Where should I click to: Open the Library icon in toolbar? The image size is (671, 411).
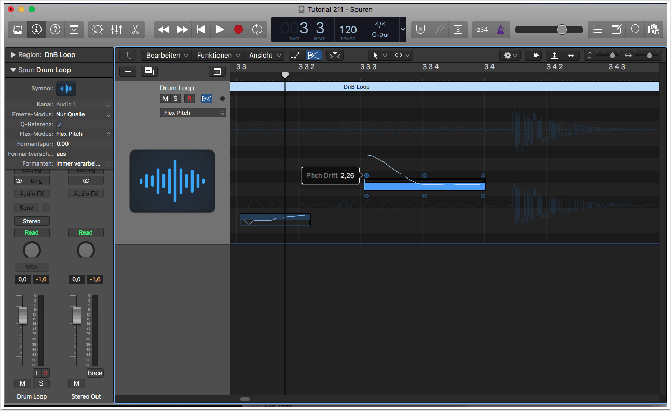pos(18,30)
